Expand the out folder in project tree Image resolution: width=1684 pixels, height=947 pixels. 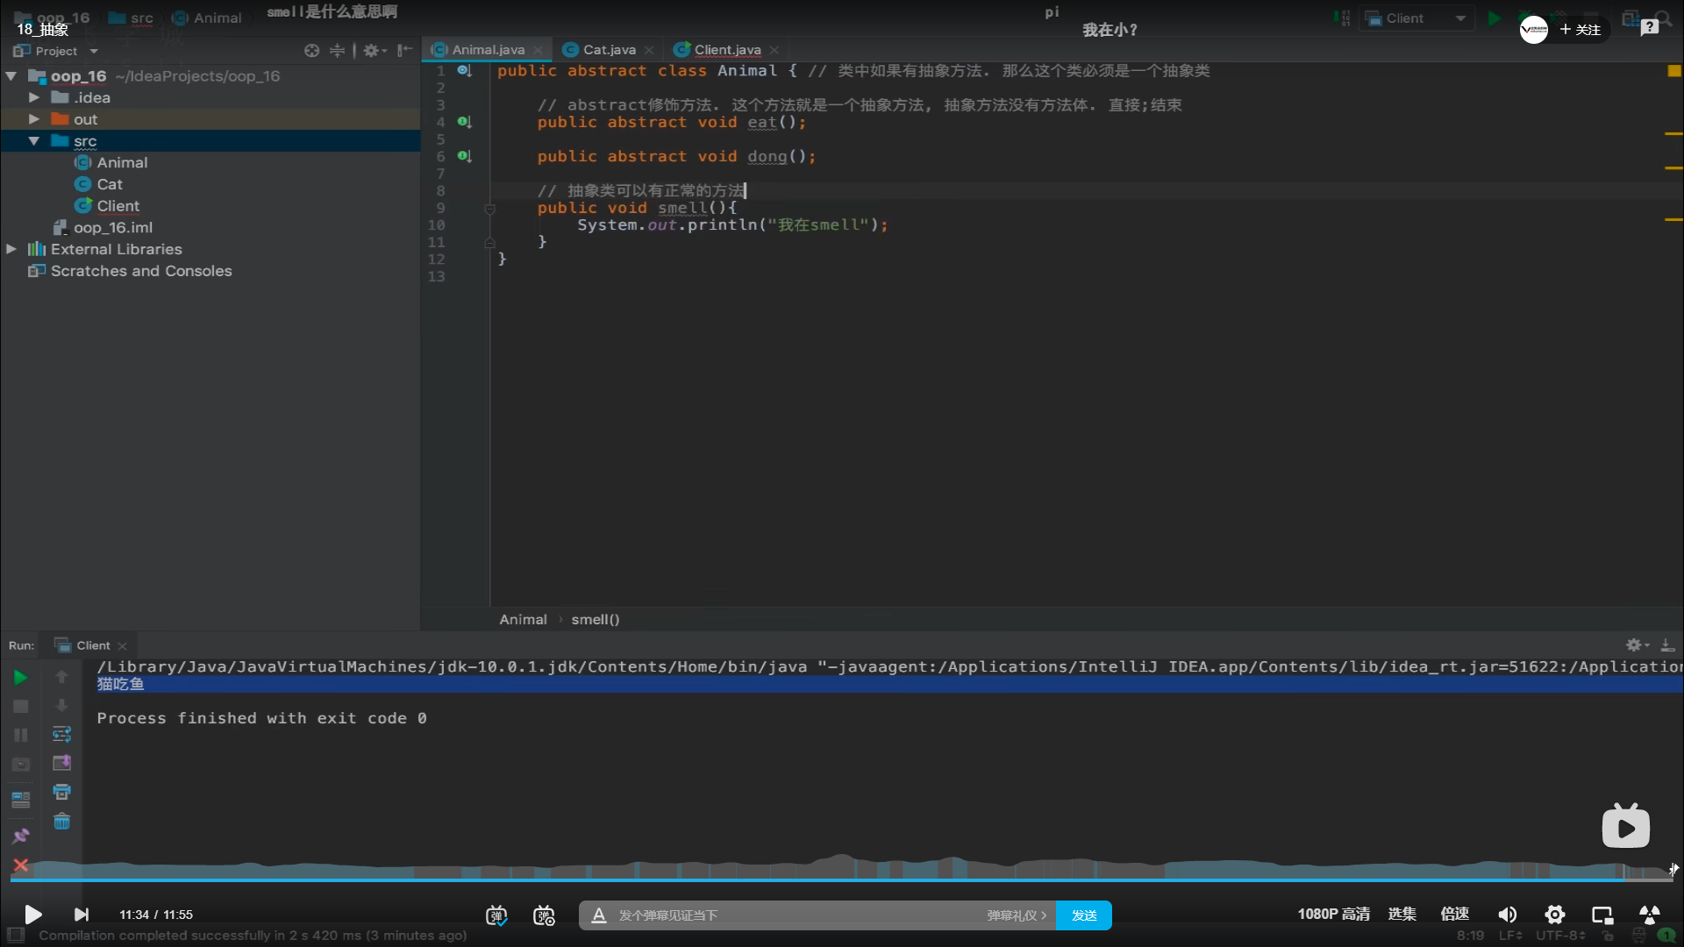tap(33, 119)
